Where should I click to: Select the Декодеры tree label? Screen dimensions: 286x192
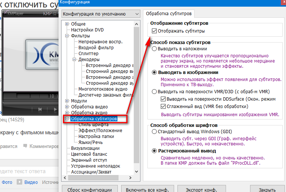[x=89, y=60]
